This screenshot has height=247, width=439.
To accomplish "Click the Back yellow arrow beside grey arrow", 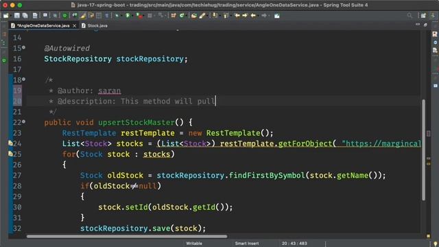I will [x=253, y=16].
